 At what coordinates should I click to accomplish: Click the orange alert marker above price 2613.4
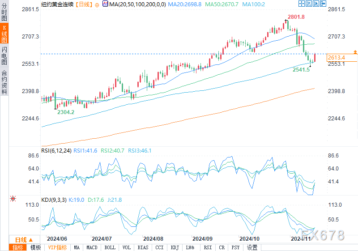355,52
